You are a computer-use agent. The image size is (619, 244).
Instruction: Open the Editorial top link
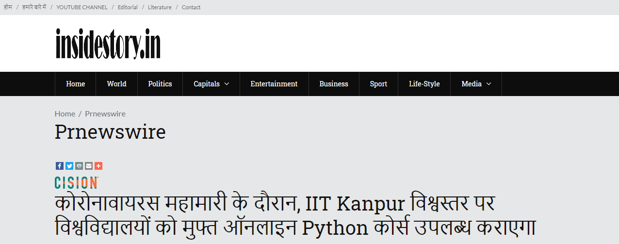128,7
